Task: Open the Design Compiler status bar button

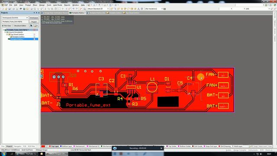Action: 240,150
